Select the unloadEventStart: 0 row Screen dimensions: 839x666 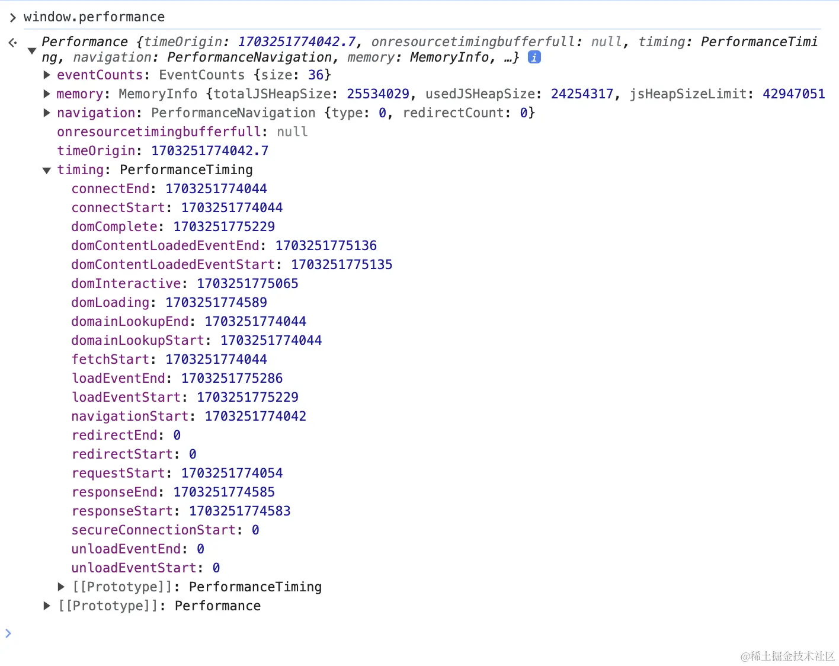coord(146,568)
